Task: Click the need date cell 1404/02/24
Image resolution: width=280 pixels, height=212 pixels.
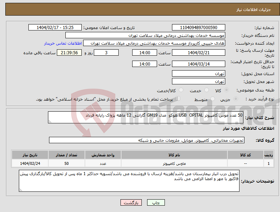Action: pos(30,163)
